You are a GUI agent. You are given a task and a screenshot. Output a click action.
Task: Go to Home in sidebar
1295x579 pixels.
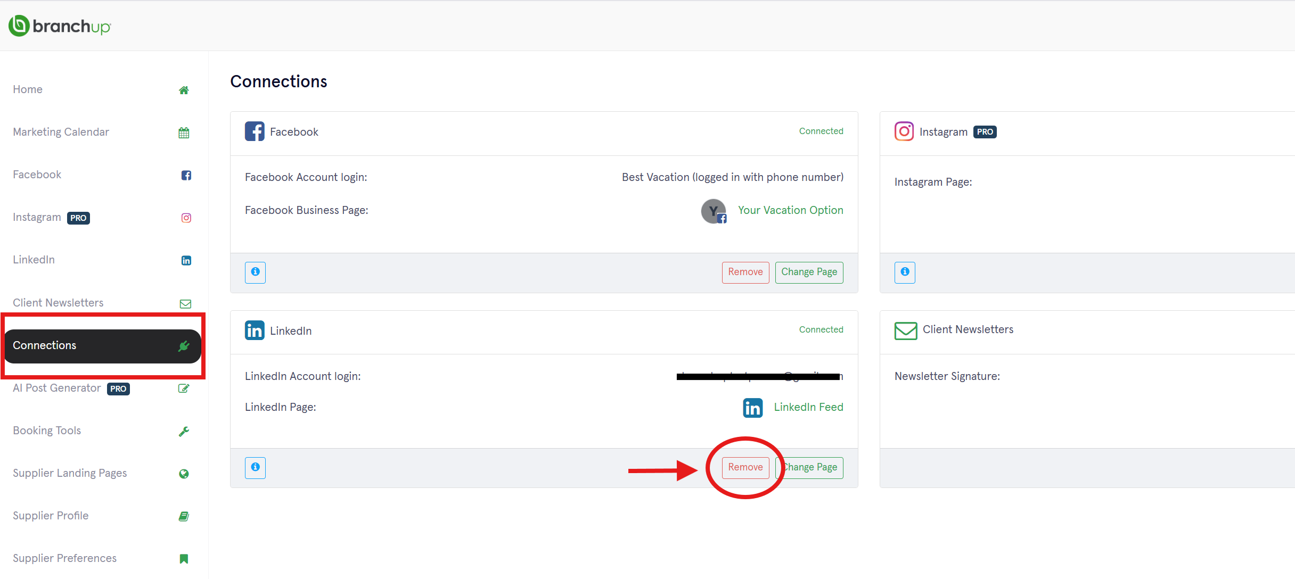pyautogui.click(x=28, y=89)
